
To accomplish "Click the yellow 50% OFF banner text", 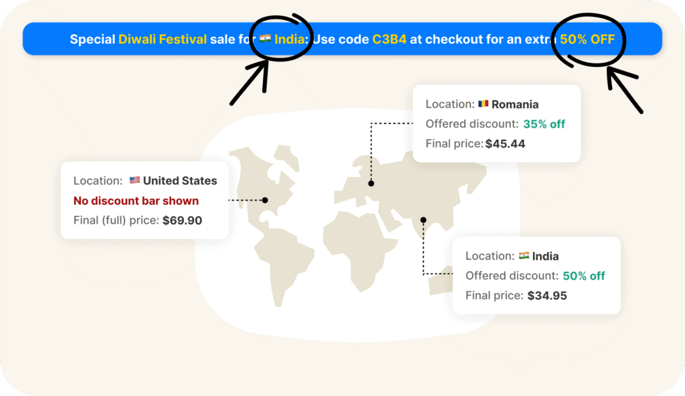I will pos(587,39).
